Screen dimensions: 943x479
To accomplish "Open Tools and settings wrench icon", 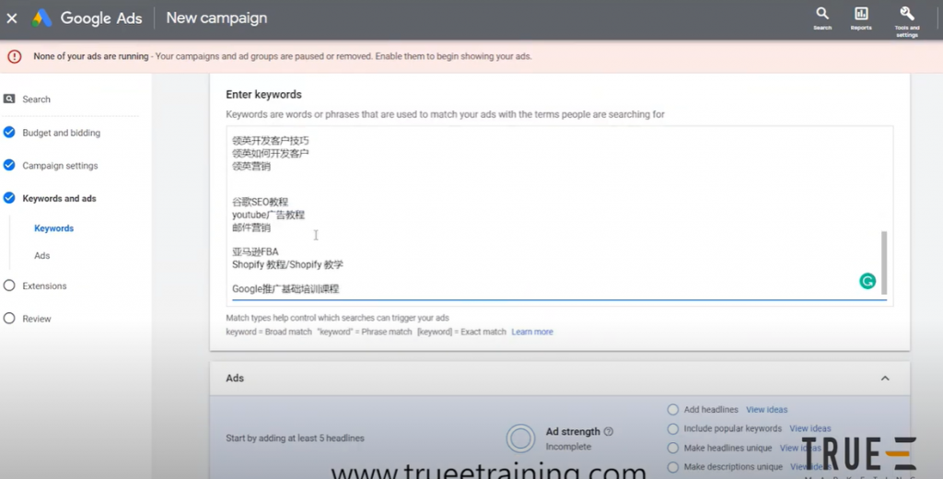I will pyautogui.click(x=906, y=14).
